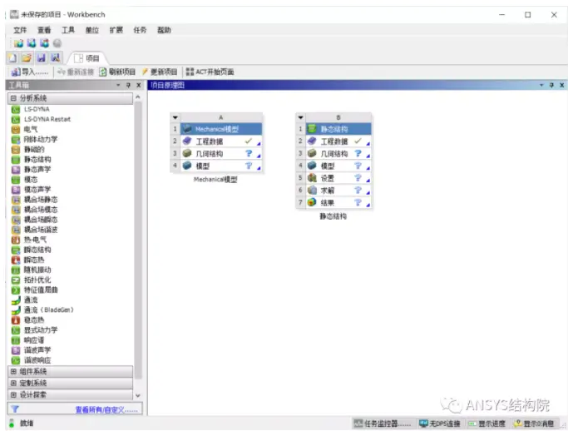Screen dimensions: 568x431
Task: Click the save project icon
Action: pyautogui.click(x=42, y=57)
